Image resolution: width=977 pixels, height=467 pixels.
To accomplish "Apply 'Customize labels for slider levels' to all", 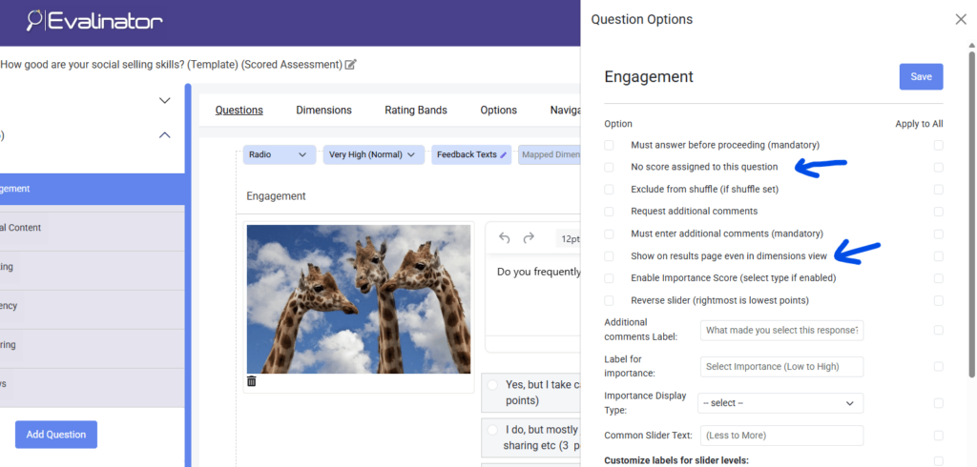I will [x=939, y=460].
